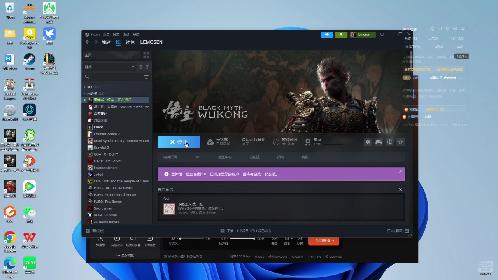Open advanced filter options icon in library

click(146, 77)
